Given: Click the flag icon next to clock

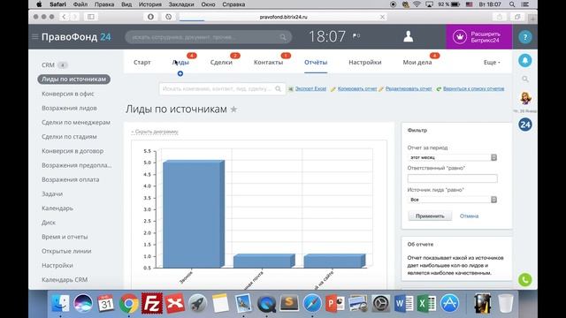Looking at the screenshot, I should (x=356, y=35).
